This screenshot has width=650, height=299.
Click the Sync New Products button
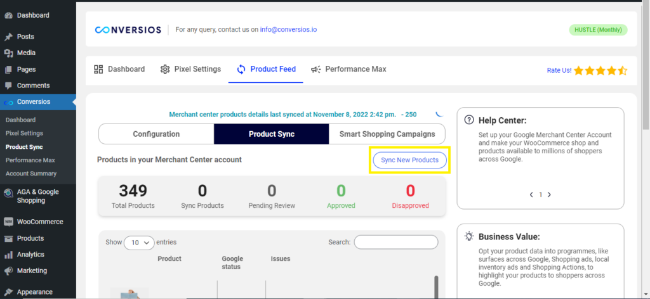[x=409, y=160]
